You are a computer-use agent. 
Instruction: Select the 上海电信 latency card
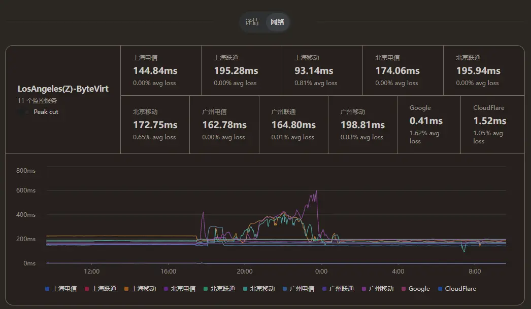point(160,70)
